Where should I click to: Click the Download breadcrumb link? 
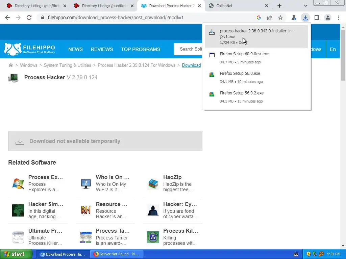click(x=191, y=65)
